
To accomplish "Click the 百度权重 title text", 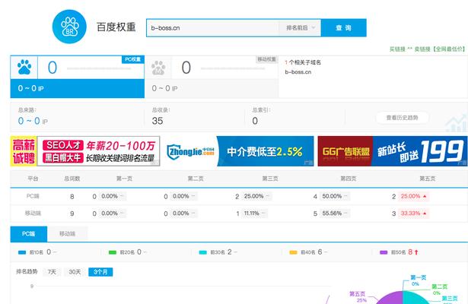I will 116,27.
